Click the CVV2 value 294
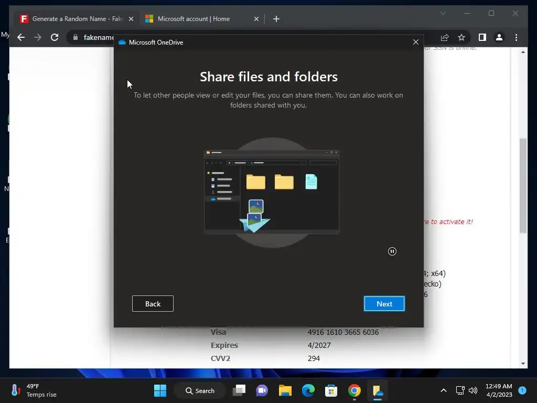The height and width of the screenshot is (403, 537). pyautogui.click(x=314, y=358)
